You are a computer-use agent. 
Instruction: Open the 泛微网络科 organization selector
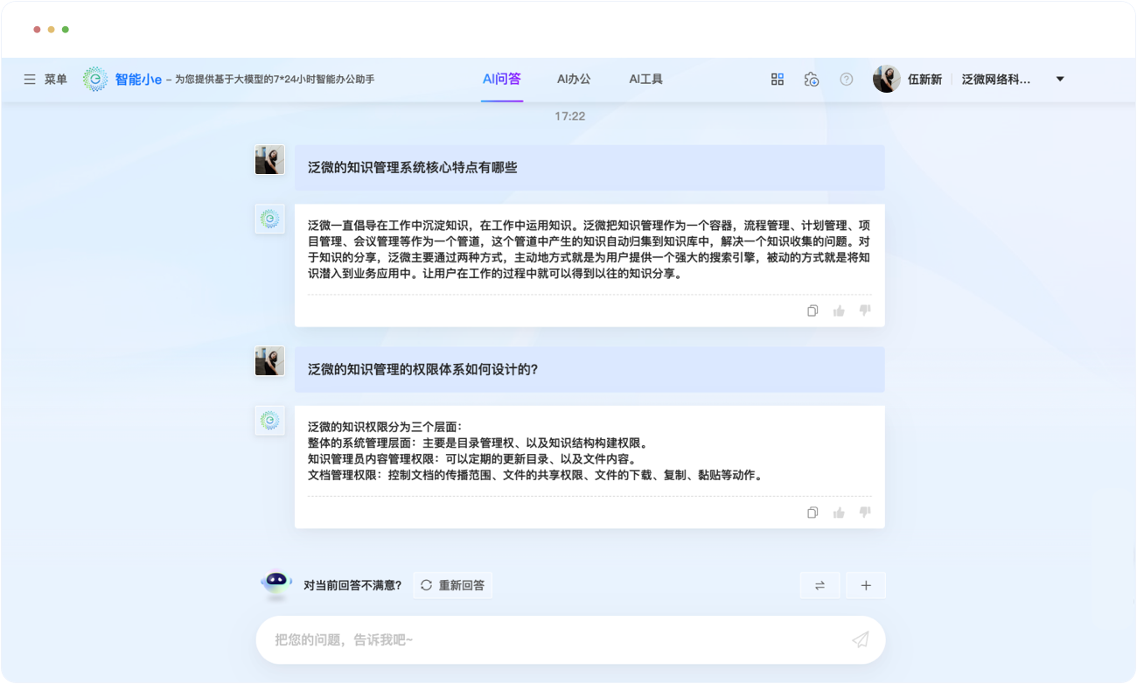(x=996, y=80)
